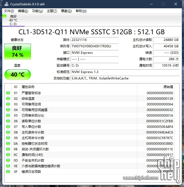This screenshot has width=184, height=187.
Task: Select raw value 000000031C2FBB
Action: [x=160, y=121]
